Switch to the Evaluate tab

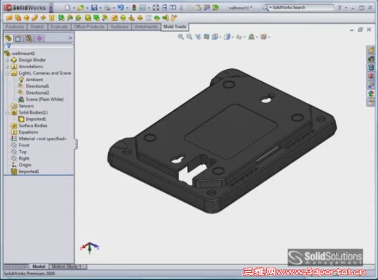pyautogui.click(x=59, y=27)
